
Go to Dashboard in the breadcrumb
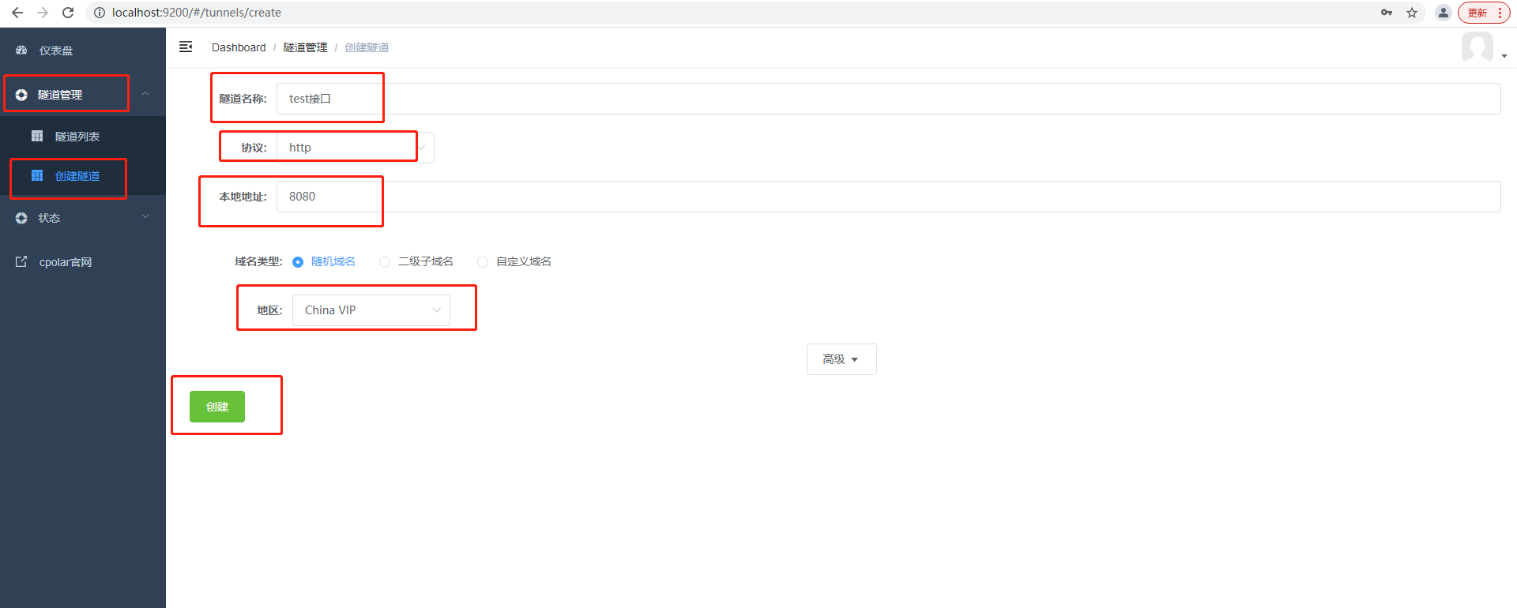pos(239,47)
